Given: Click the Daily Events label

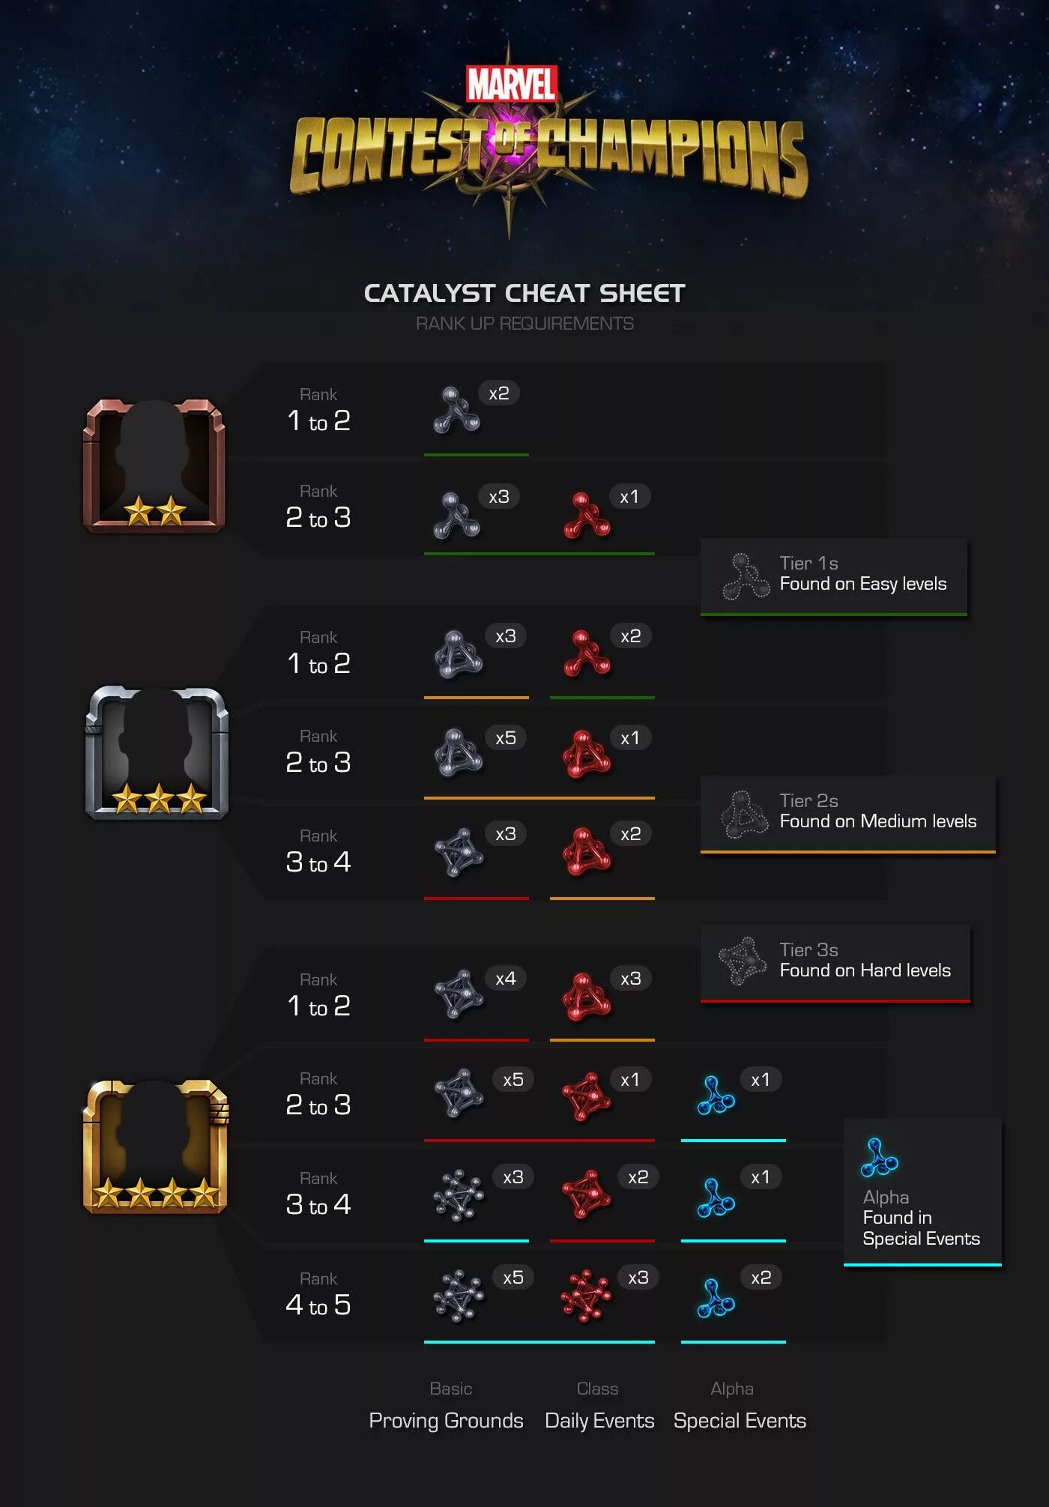Looking at the screenshot, I should 599,1421.
